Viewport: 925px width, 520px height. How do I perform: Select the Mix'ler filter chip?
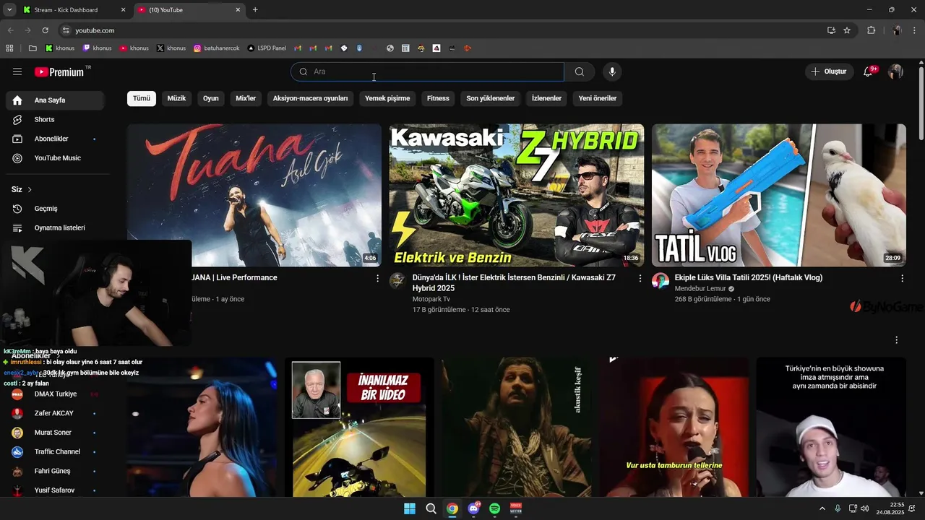click(x=246, y=98)
